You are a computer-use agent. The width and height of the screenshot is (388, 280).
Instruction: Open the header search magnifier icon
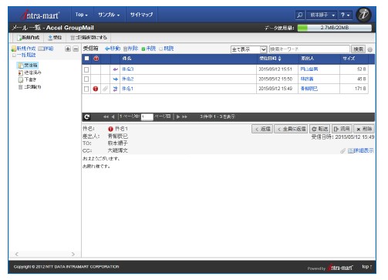pyautogui.click(x=300, y=15)
